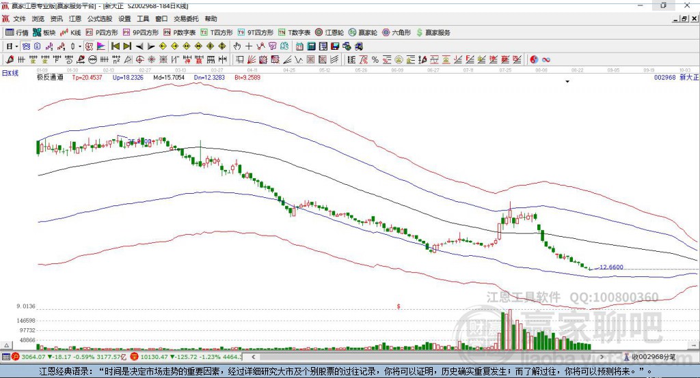Viewport: 700px width, 378px height.
Task: Open the calendar date icon
Action: (299, 46)
